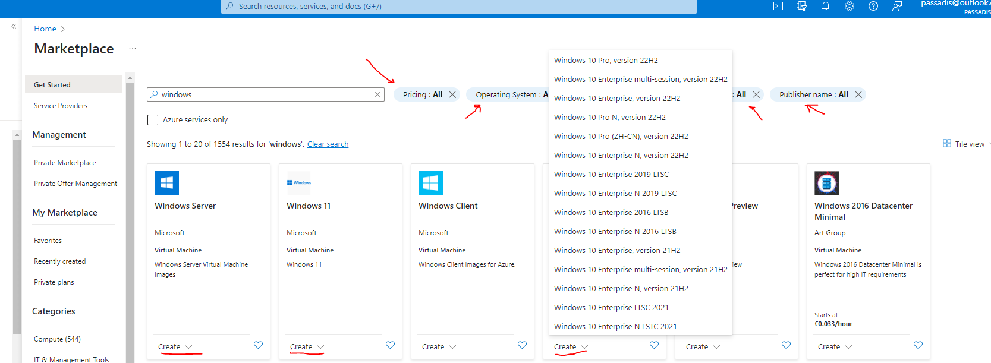The width and height of the screenshot is (991, 363).
Task: Open the notifications bell
Action: click(x=826, y=6)
